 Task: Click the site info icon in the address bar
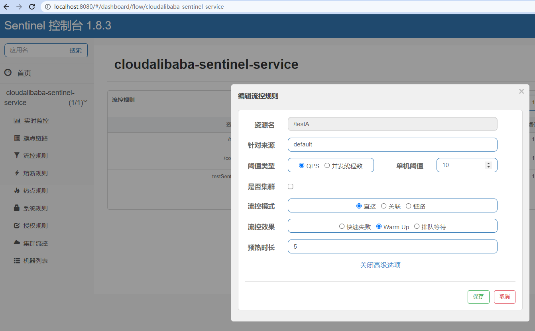click(x=48, y=7)
